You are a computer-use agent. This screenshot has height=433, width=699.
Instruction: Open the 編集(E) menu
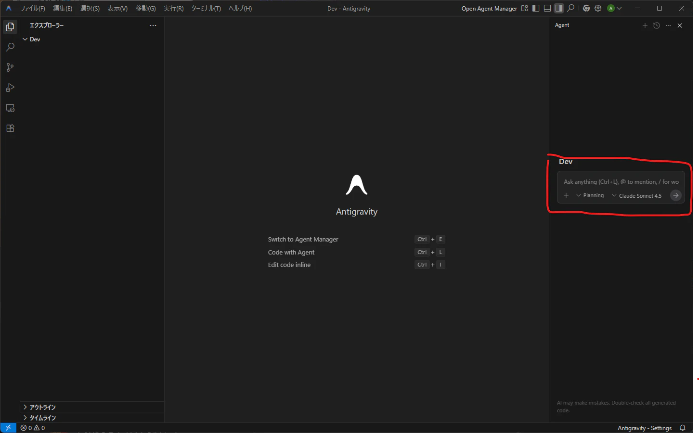[x=63, y=8]
